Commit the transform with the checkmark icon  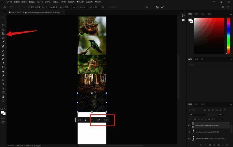coord(162,7)
